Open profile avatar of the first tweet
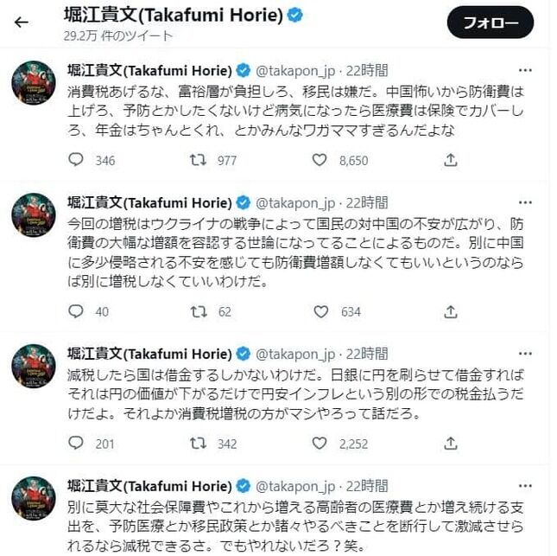This screenshot has height=556, width=557. (x=34, y=82)
